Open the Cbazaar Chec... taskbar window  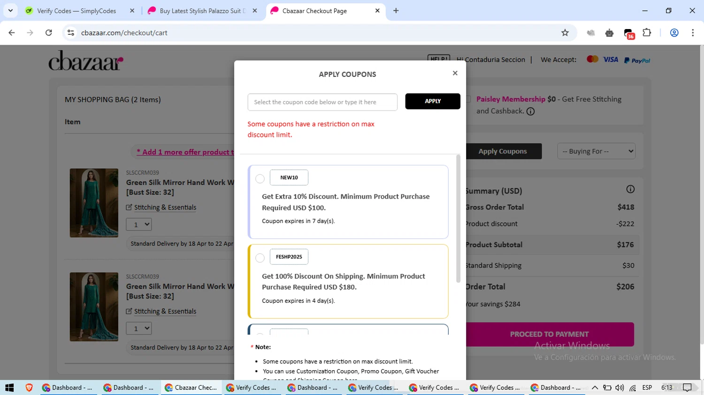tap(191, 388)
